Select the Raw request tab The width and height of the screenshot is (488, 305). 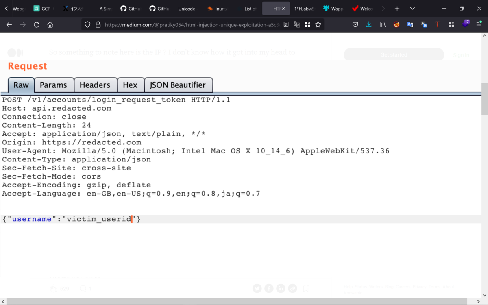[x=21, y=85]
